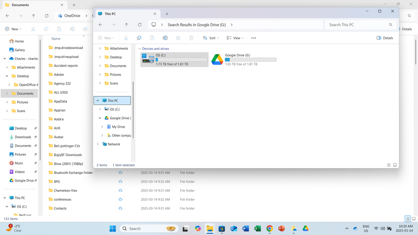418x235 pixels.
Task: Select Other computers tree item
Action: 119,135
